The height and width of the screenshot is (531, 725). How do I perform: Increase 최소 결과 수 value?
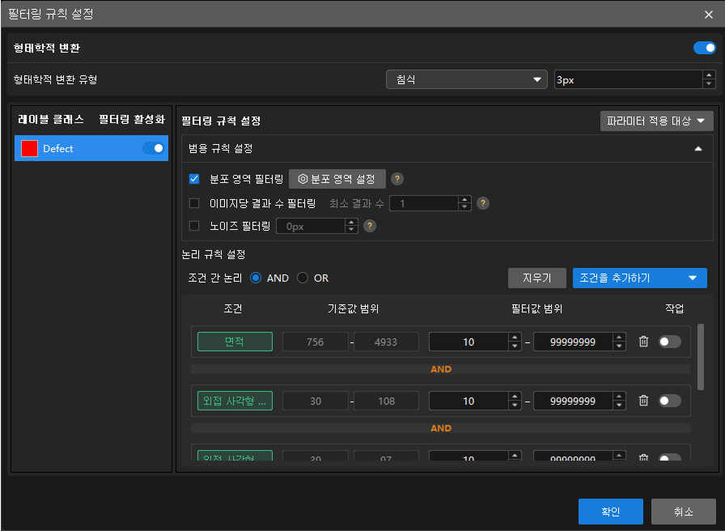tap(464, 199)
